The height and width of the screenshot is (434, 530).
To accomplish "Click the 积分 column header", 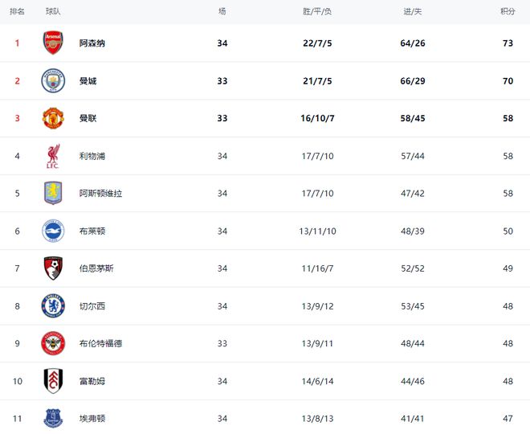I will point(508,11).
